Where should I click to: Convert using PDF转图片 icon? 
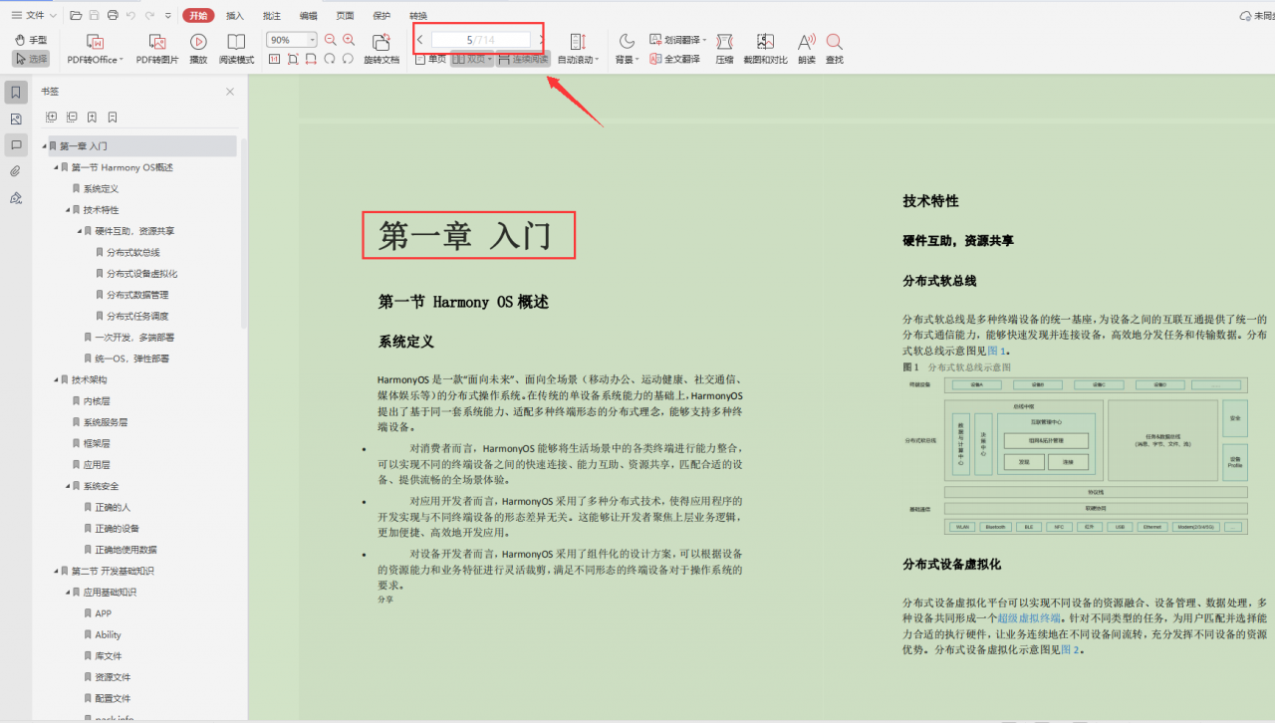click(x=157, y=49)
